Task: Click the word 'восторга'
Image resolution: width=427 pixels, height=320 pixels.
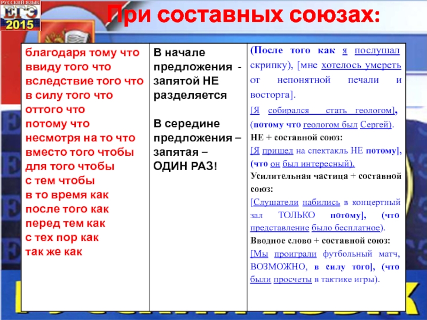Action: point(270,95)
